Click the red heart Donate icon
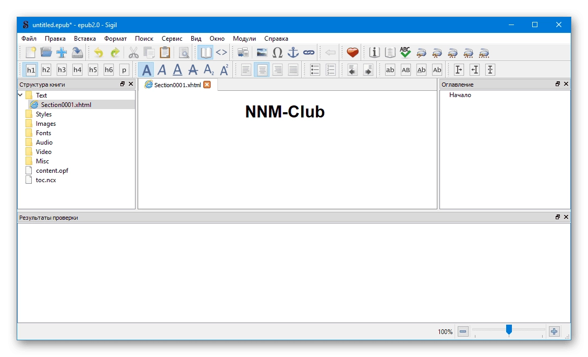Viewport: 588px width, 357px height. [x=352, y=53]
